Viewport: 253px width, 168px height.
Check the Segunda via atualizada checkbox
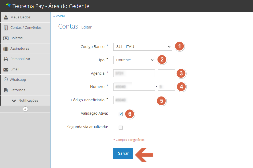121,127
